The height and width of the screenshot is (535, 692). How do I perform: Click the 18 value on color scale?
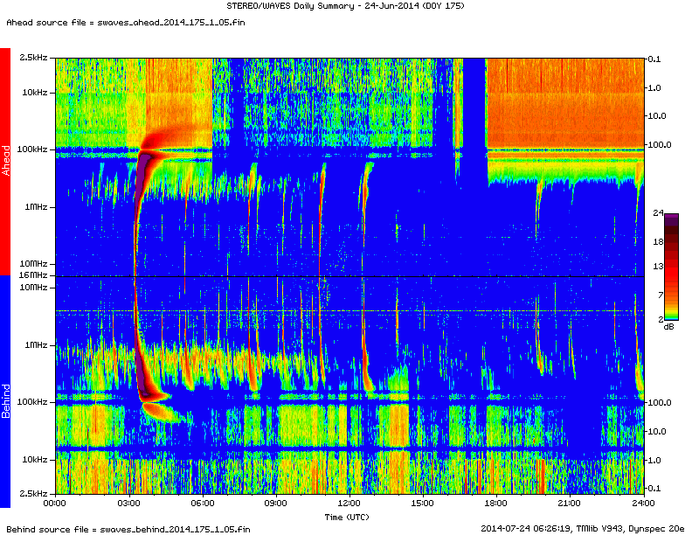tap(658, 242)
